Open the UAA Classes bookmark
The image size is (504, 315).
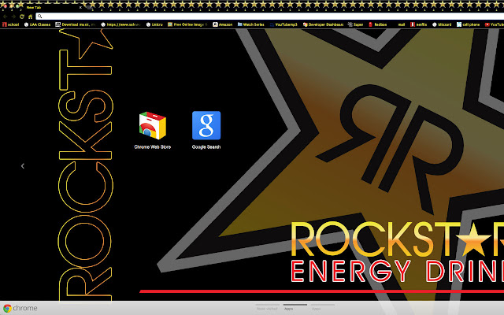coord(37,24)
